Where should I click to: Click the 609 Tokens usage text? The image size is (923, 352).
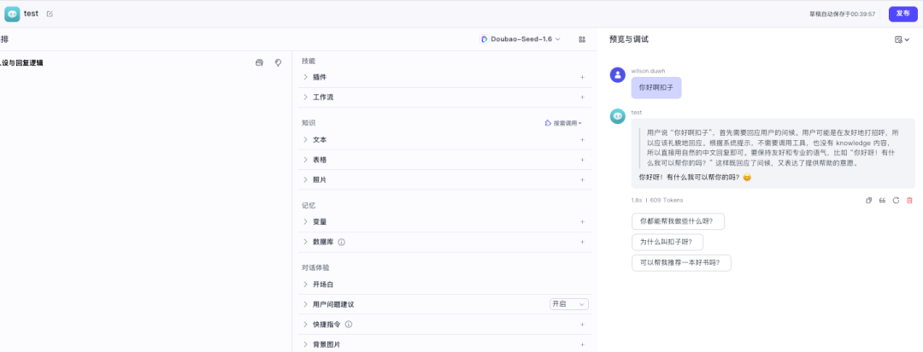tap(667, 200)
